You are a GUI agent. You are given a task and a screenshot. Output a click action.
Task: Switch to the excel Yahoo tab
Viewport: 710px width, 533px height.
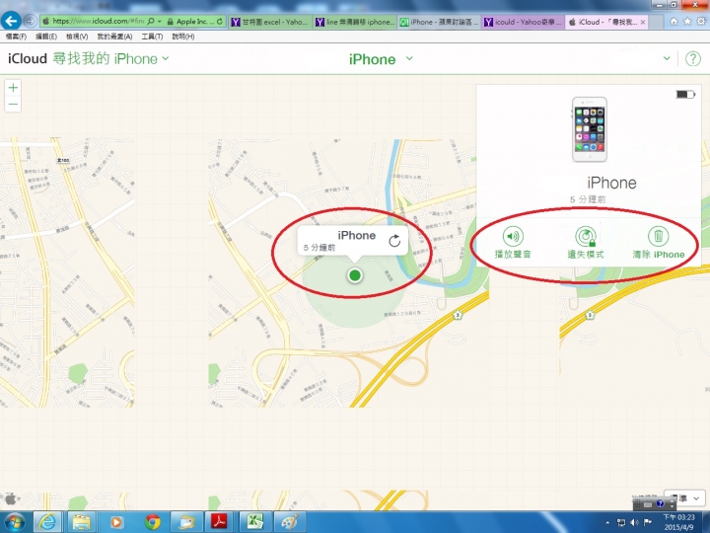[x=270, y=22]
